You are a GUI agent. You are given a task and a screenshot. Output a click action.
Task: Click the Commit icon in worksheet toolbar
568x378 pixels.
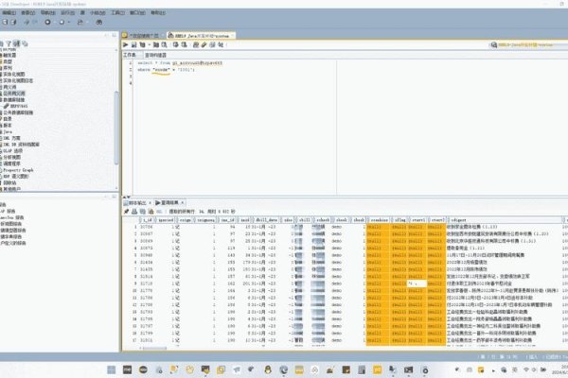176,44
